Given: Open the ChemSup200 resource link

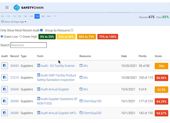Looking at the screenshot, I should pos(92,113).
